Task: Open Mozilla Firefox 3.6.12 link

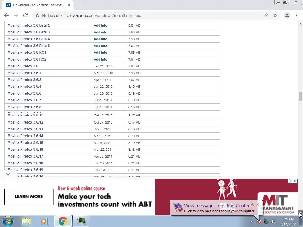Action: click(x=25, y=122)
